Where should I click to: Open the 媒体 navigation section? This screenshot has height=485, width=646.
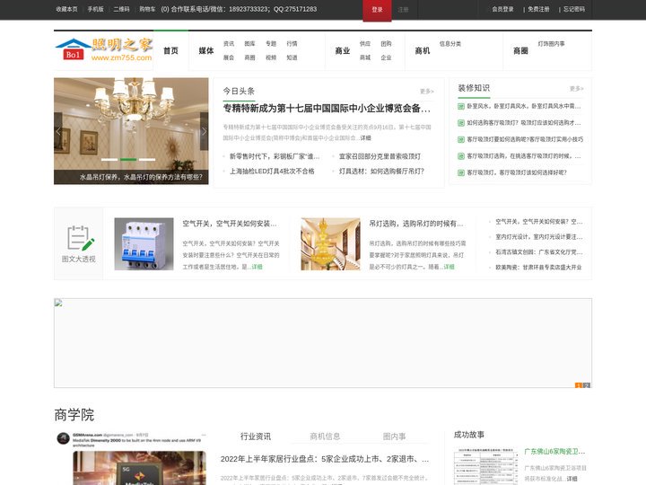(x=206, y=50)
